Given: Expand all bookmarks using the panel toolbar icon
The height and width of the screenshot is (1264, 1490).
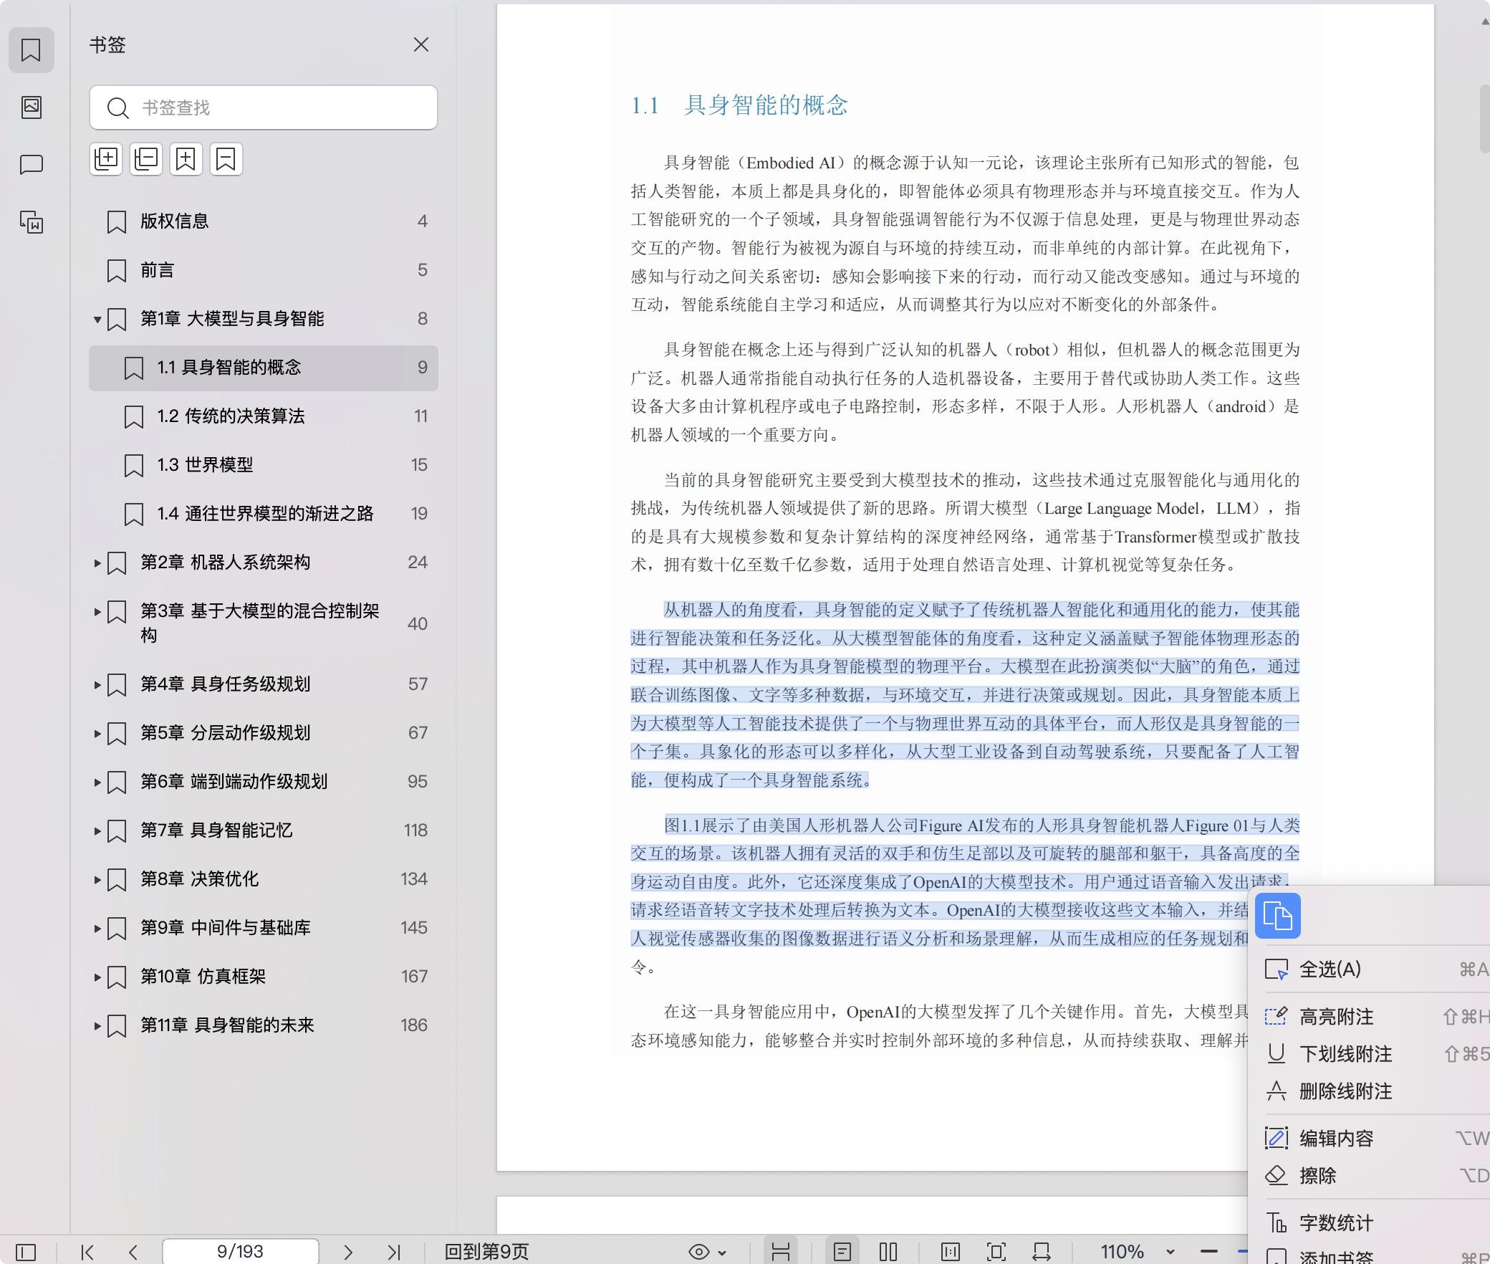Looking at the screenshot, I should point(107,159).
